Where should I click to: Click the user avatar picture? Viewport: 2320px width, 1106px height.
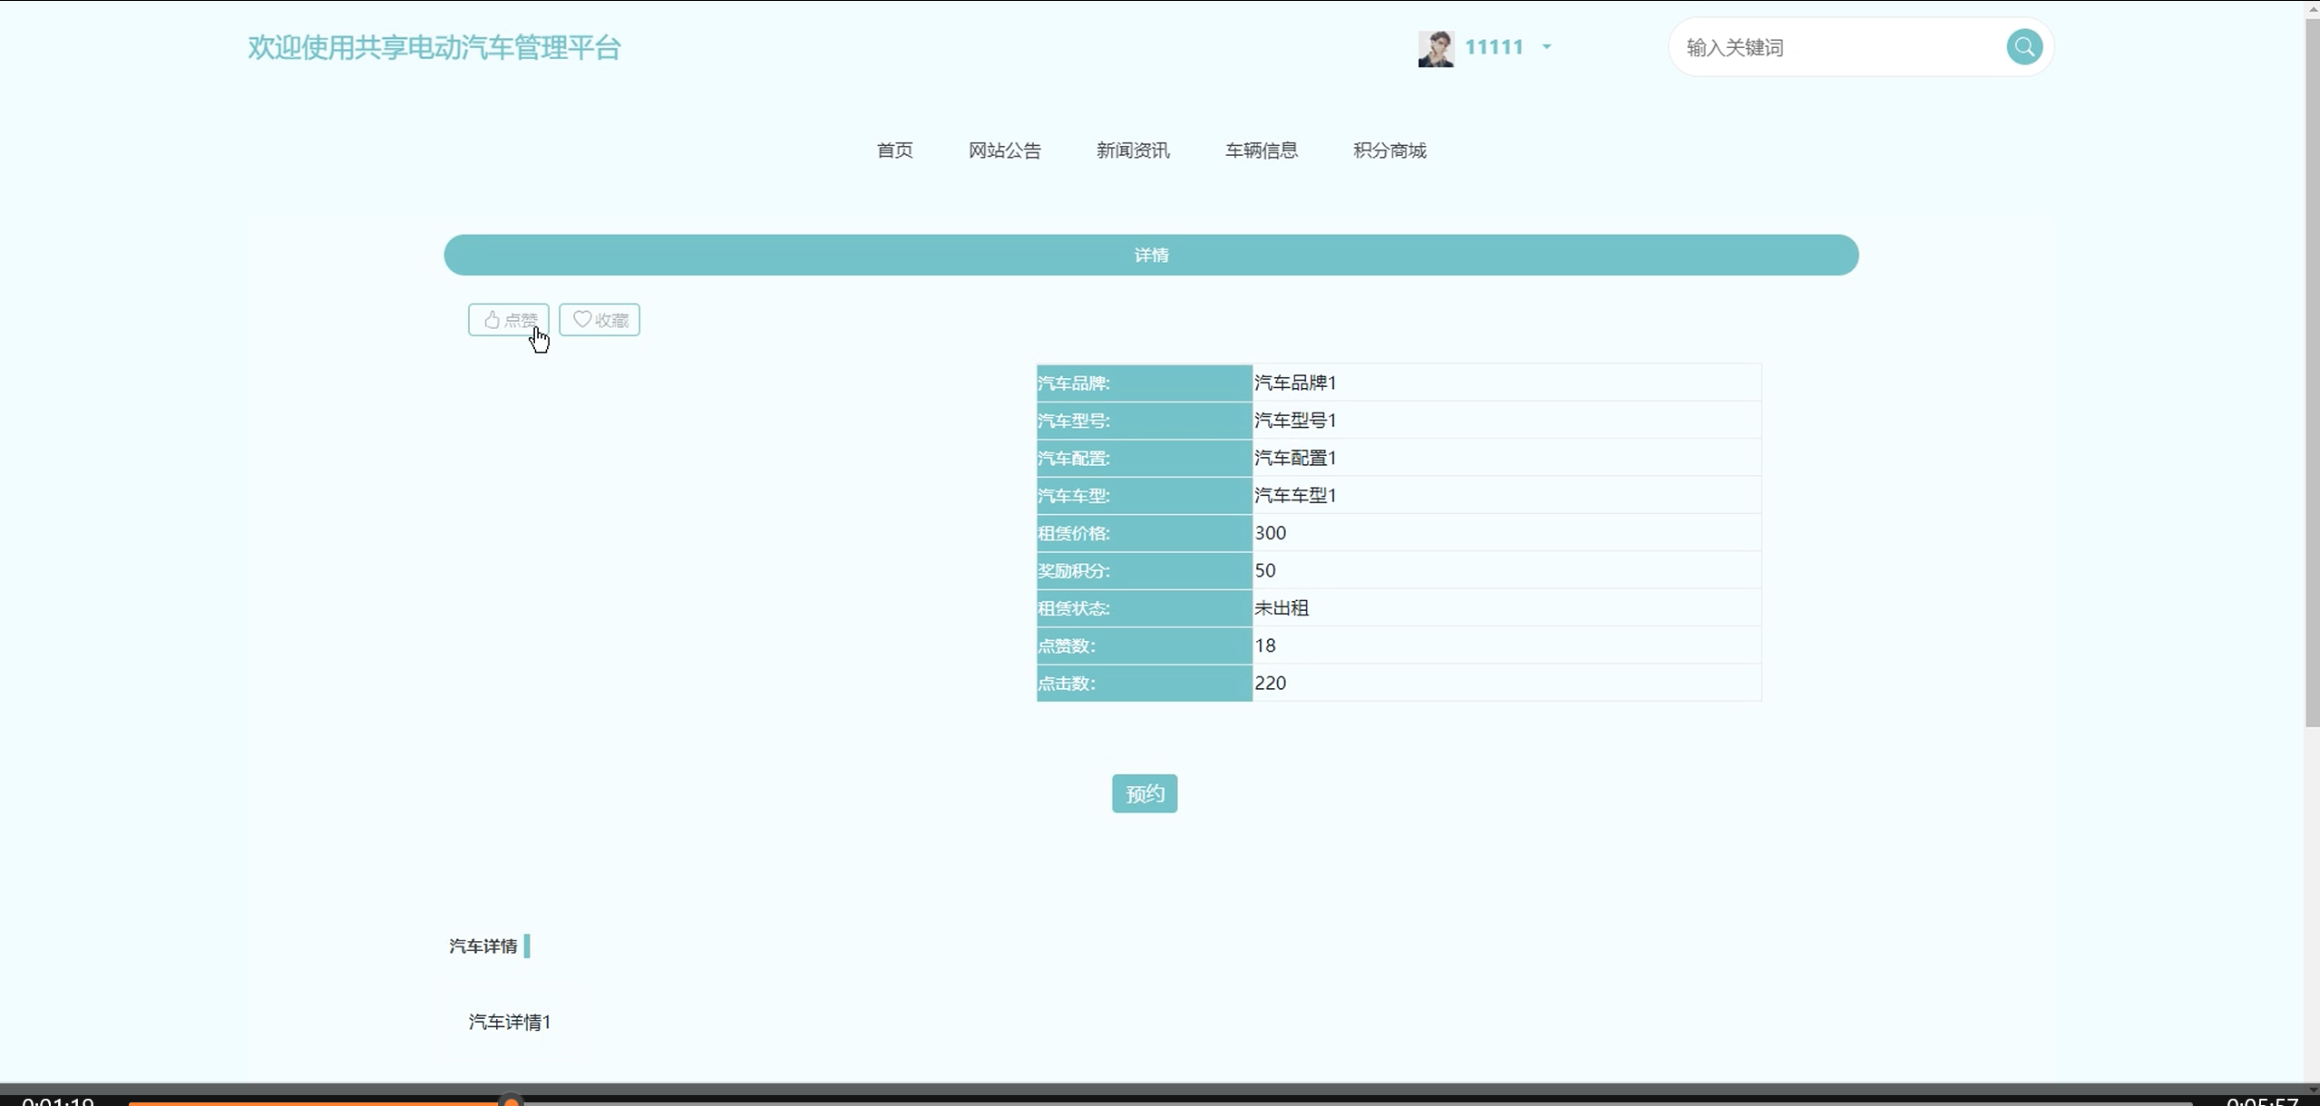1436,48
